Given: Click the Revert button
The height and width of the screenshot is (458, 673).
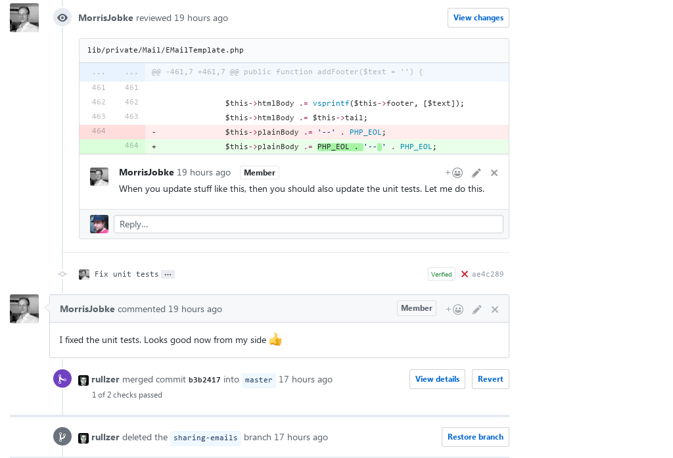Looking at the screenshot, I should point(490,379).
